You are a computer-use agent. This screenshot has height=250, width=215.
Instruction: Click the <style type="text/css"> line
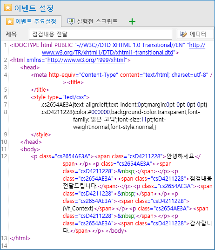point(60,97)
